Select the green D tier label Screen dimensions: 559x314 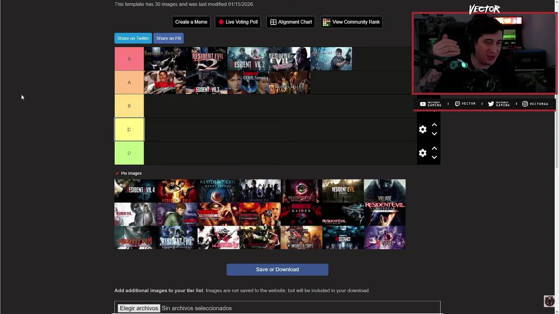coord(129,153)
